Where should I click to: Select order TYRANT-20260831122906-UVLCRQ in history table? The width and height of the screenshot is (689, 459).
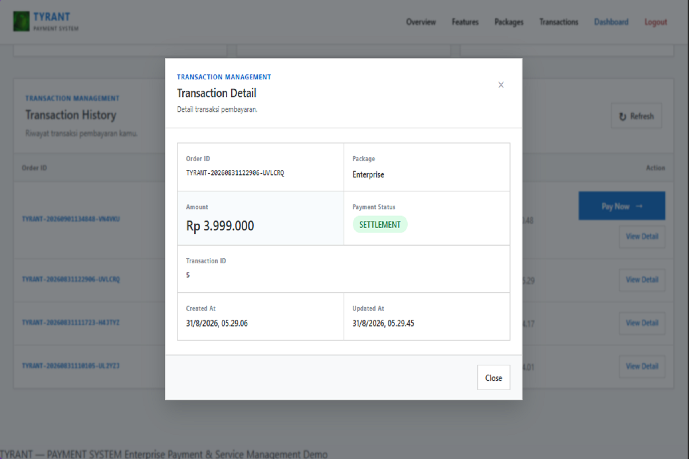[71, 279]
